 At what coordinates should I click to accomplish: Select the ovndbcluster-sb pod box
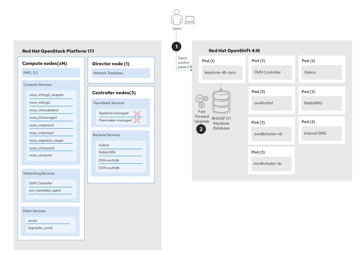point(271,163)
